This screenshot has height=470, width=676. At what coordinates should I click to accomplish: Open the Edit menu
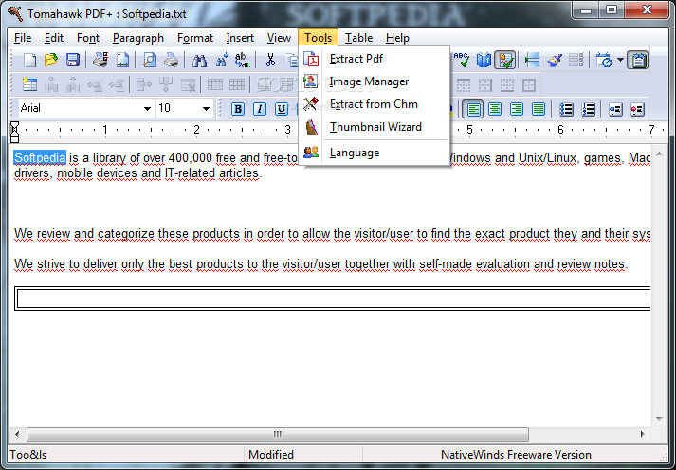pos(54,38)
